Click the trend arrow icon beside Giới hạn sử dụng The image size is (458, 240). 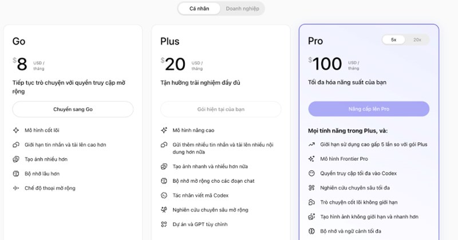point(311,145)
